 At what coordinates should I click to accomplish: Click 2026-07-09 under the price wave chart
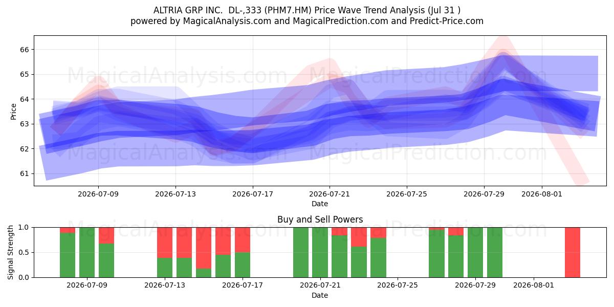pos(98,194)
